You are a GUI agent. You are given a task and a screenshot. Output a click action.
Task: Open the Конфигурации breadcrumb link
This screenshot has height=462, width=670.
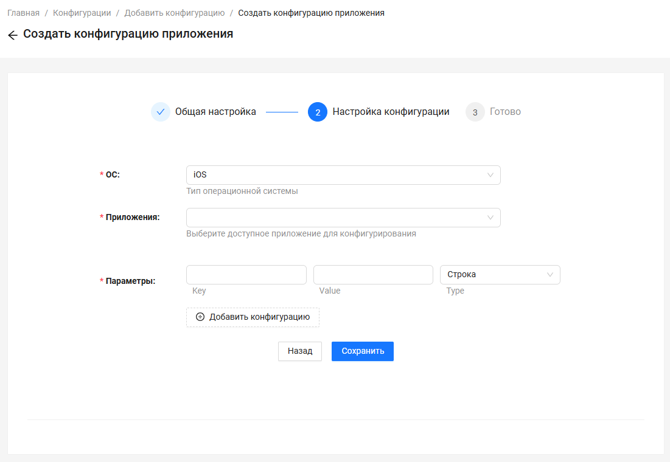tap(82, 13)
